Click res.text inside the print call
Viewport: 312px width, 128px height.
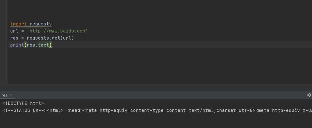pos(38,45)
